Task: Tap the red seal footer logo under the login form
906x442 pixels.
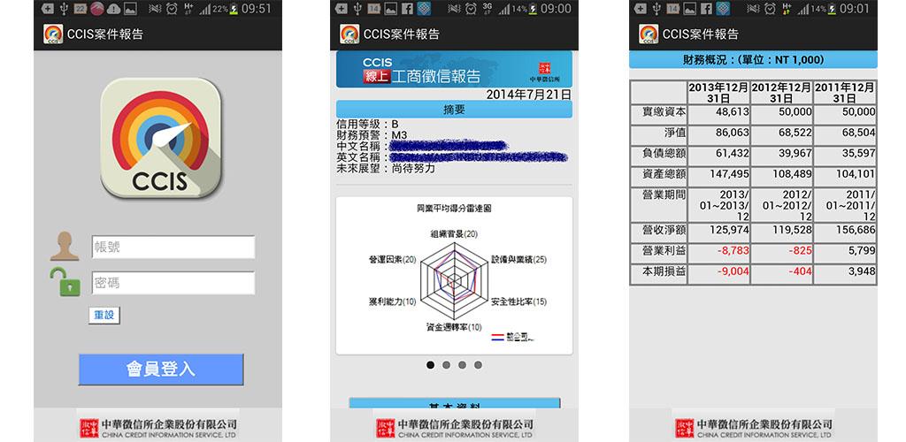Action: pyautogui.click(x=89, y=428)
